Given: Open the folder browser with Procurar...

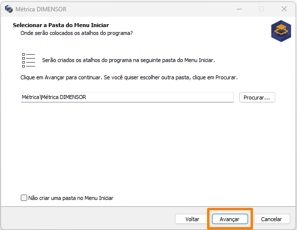Looking at the screenshot, I should [x=257, y=98].
